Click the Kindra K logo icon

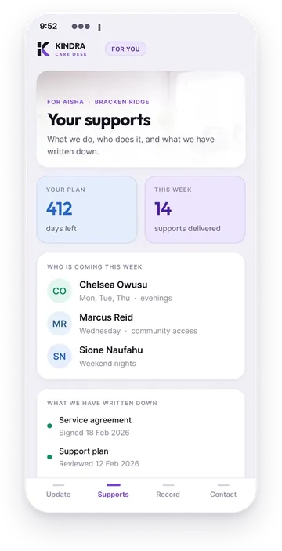point(44,49)
